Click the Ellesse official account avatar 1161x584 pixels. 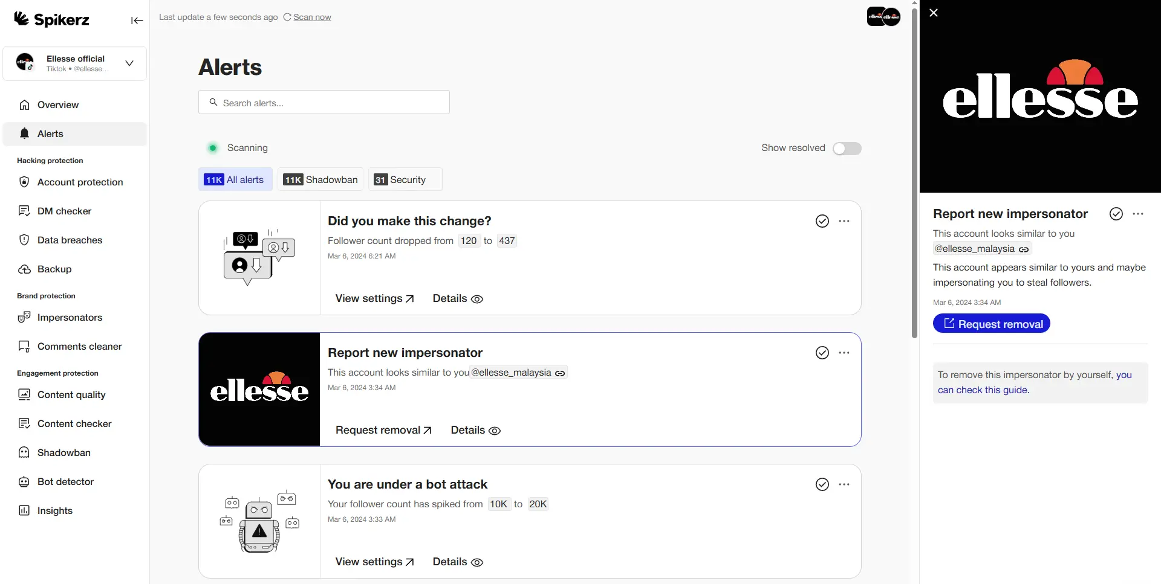click(x=25, y=62)
